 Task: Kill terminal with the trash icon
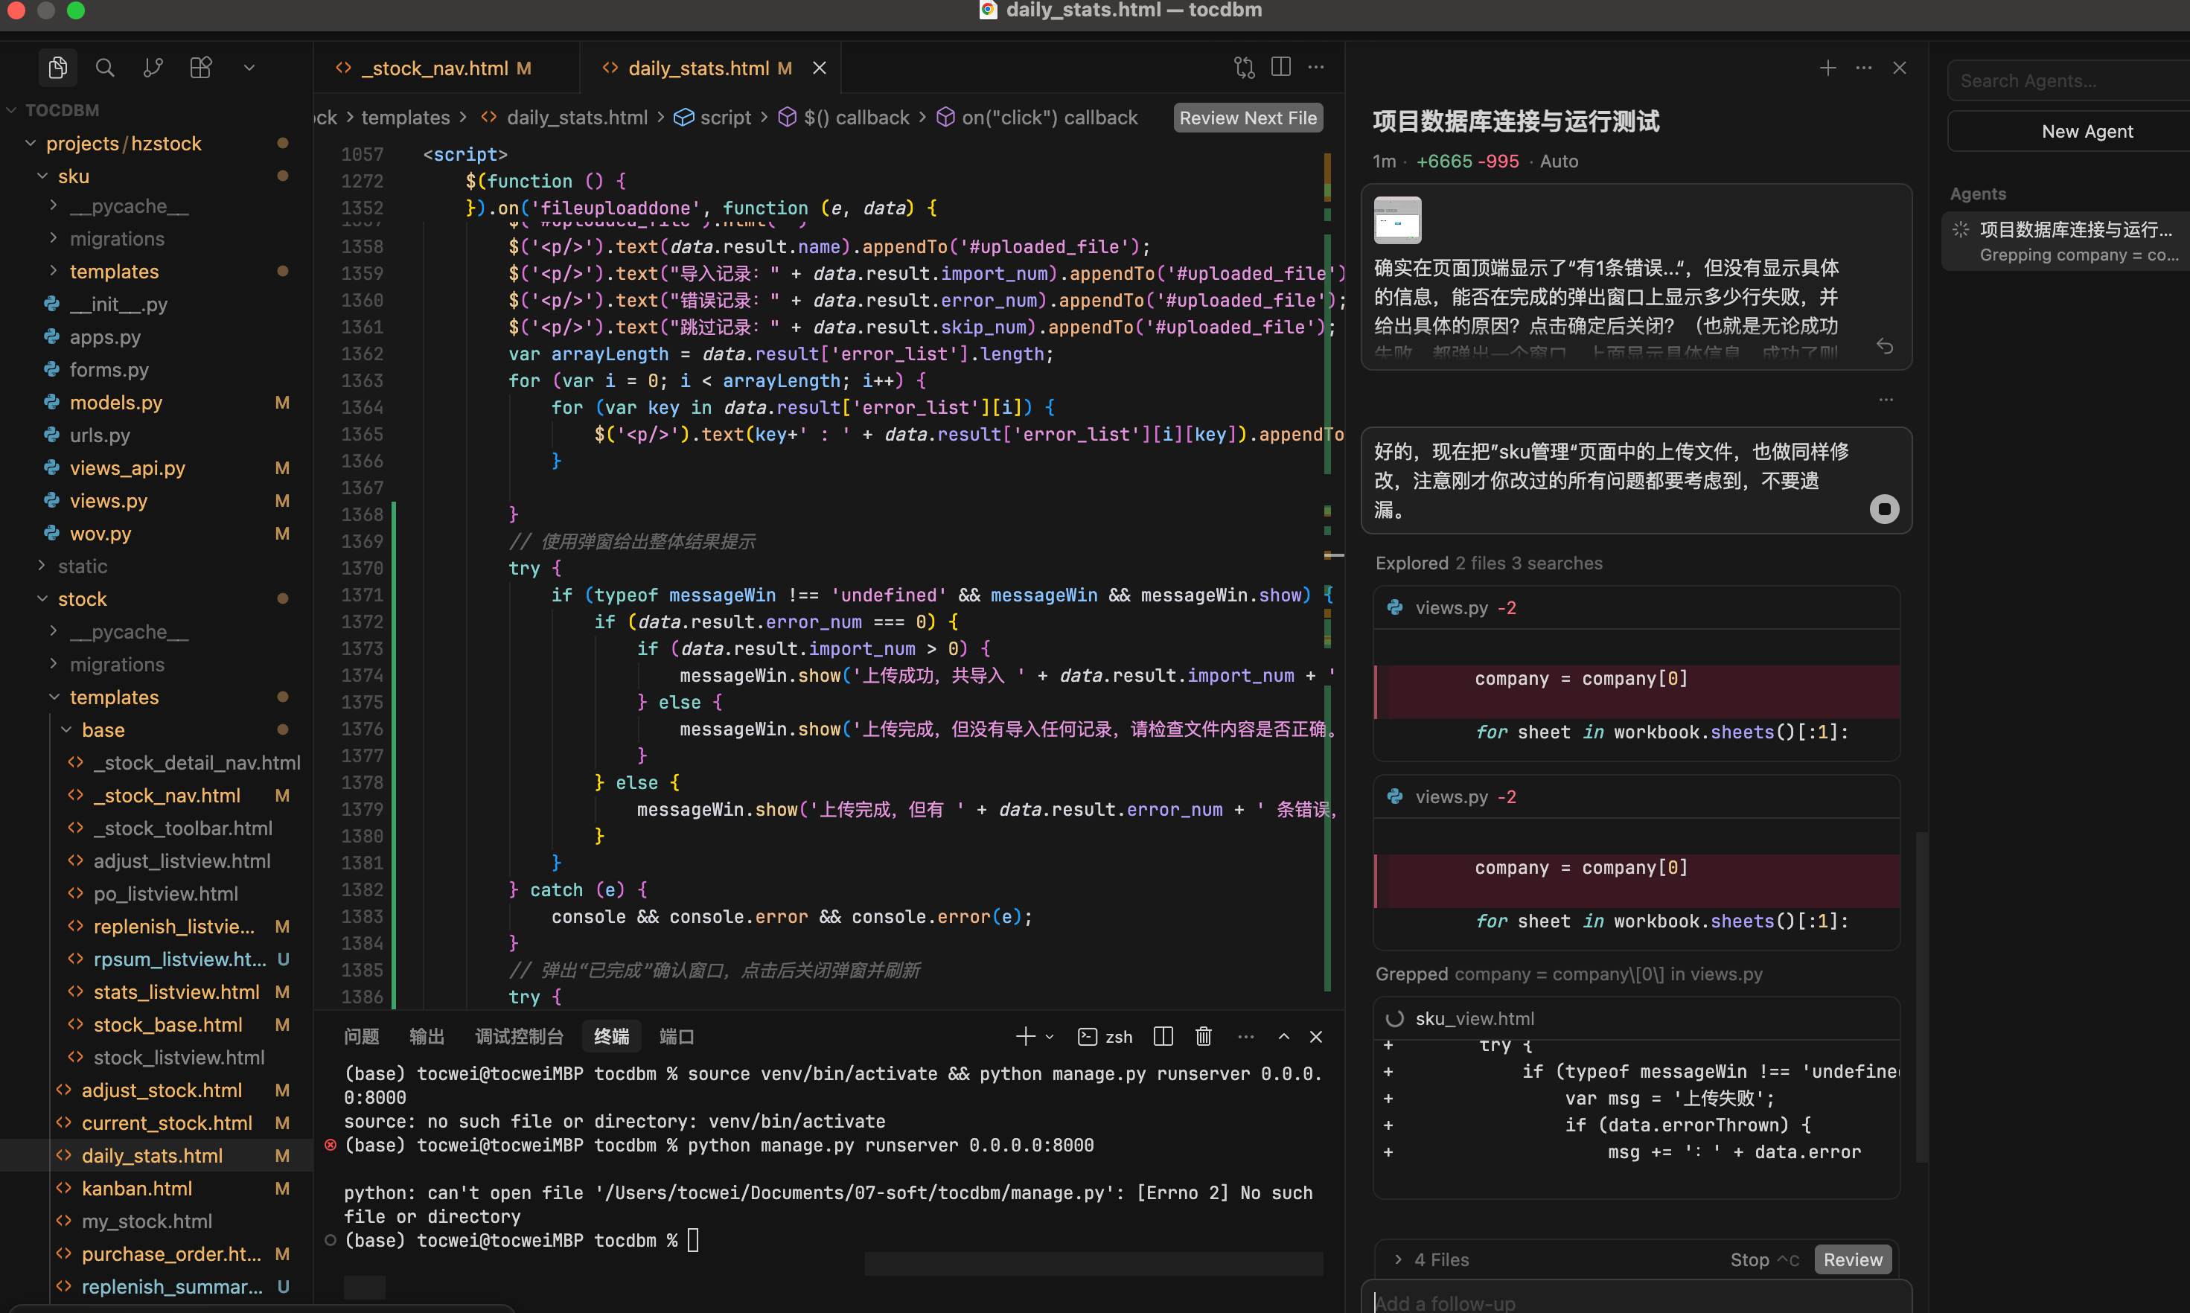(1204, 1036)
